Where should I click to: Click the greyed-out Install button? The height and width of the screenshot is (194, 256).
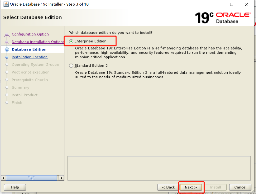tap(215, 187)
